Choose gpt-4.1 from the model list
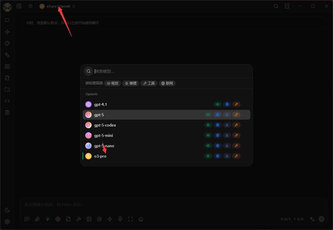This screenshot has height=230, width=333. (101, 104)
